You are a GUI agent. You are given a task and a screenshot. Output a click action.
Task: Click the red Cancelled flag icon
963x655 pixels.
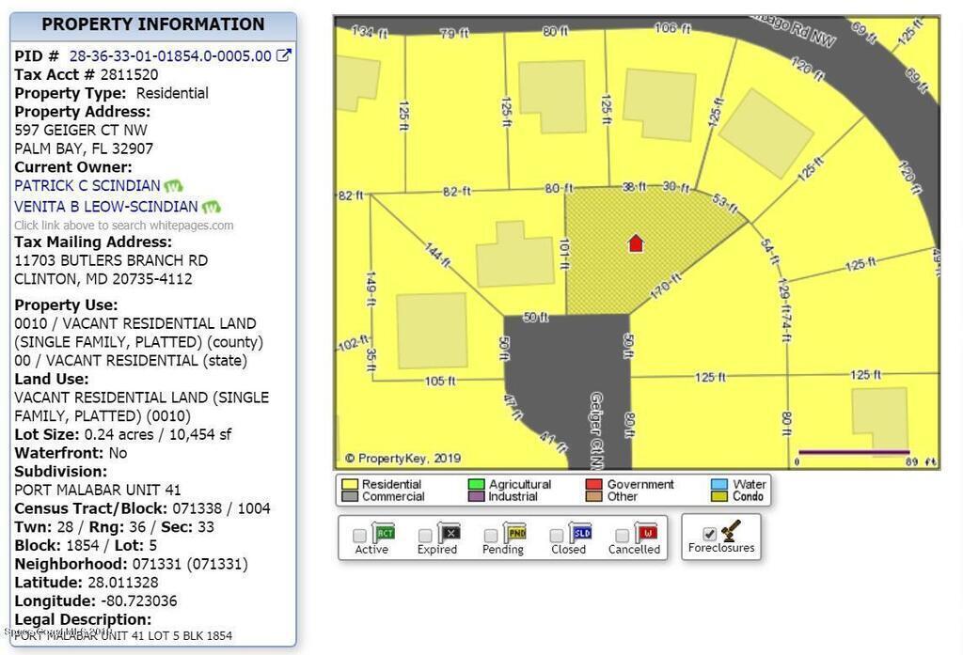point(646,533)
